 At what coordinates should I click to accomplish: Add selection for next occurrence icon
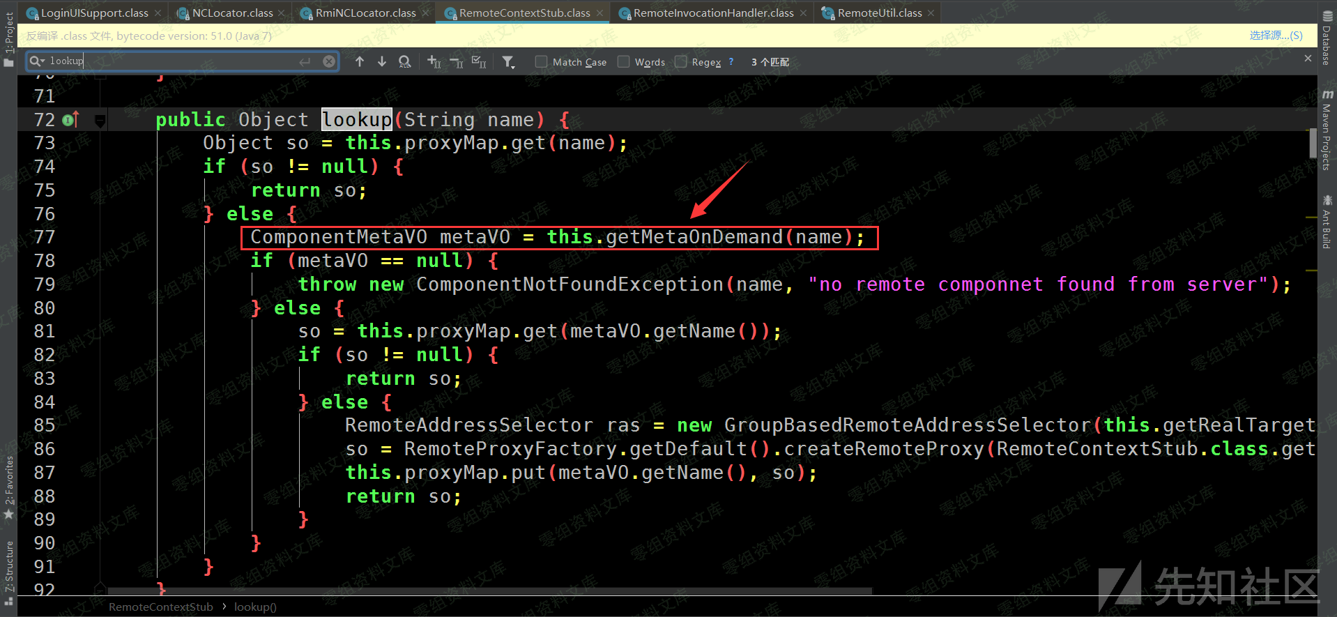[434, 62]
